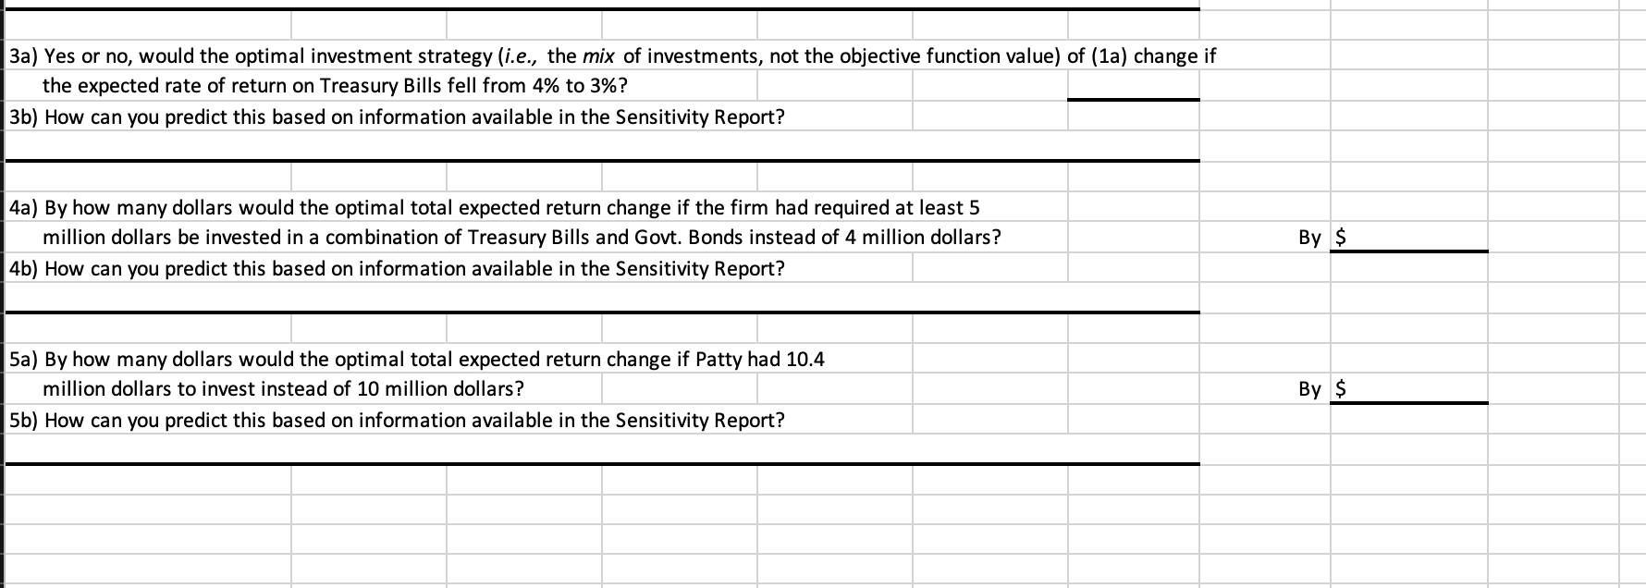Screen dimensions: 1646x588
Task: Click the question 5a text row
Action: tap(416, 359)
